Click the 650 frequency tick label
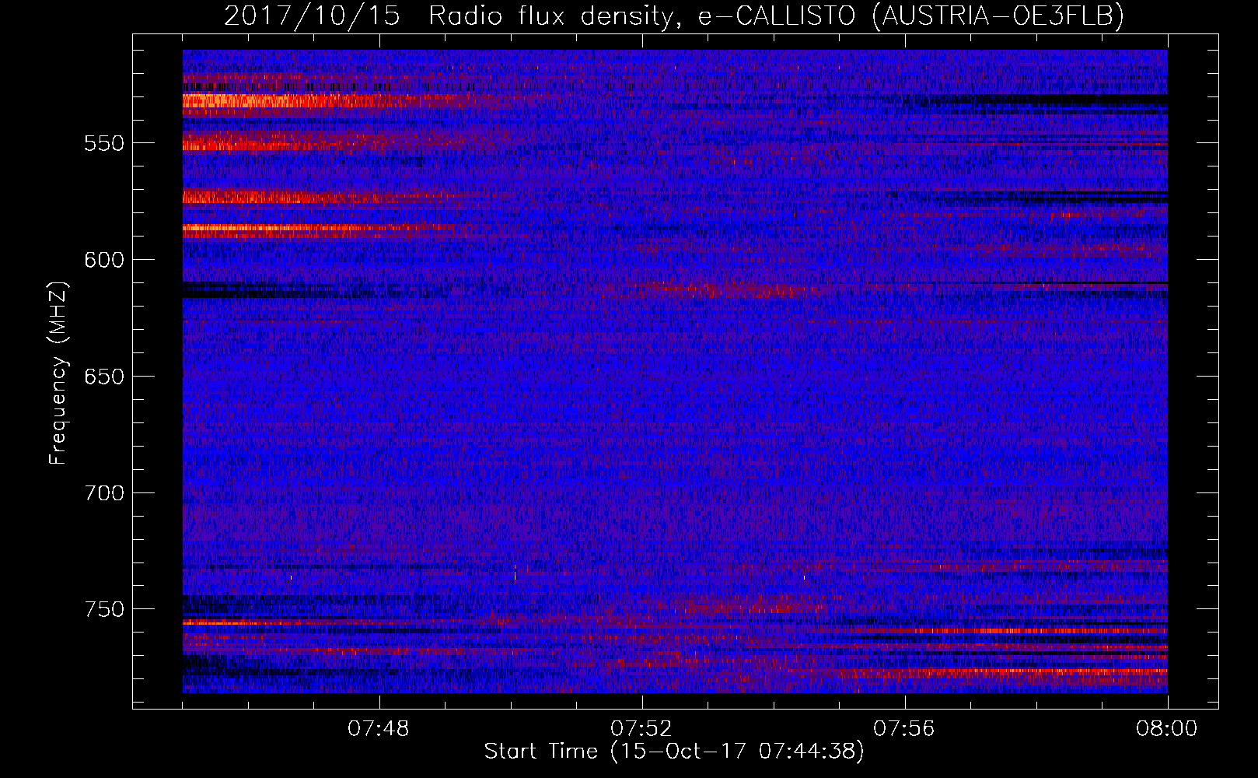The image size is (1258, 778). 103,377
